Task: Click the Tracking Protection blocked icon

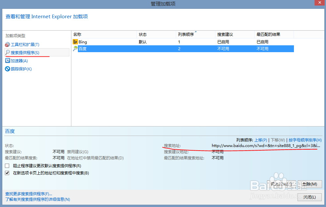Action: click(x=8, y=69)
